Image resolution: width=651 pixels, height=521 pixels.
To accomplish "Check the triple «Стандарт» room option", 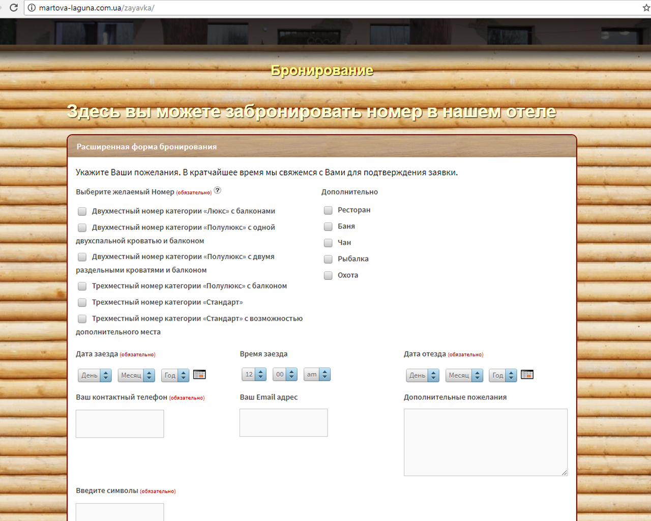I will 82,303.
